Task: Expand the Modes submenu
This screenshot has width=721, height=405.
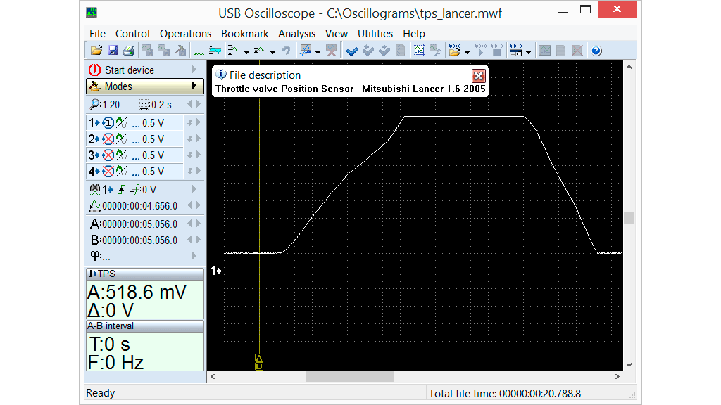Action: coord(194,85)
